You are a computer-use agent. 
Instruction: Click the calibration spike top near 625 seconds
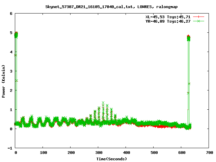click(x=189, y=38)
